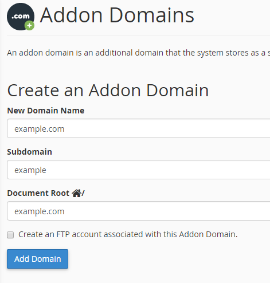Click into the Subdomain text field
This screenshot has height=283, width=270.
pyautogui.click(x=138, y=170)
